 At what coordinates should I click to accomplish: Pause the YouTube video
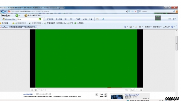32,90
